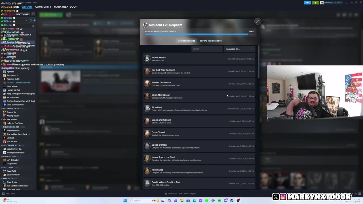This screenshot has width=363, height=204.
Task: Open the MARKYNEXTDOOR profile menu in top navigation
Action: pyautogui.click(x=66, y=7)
